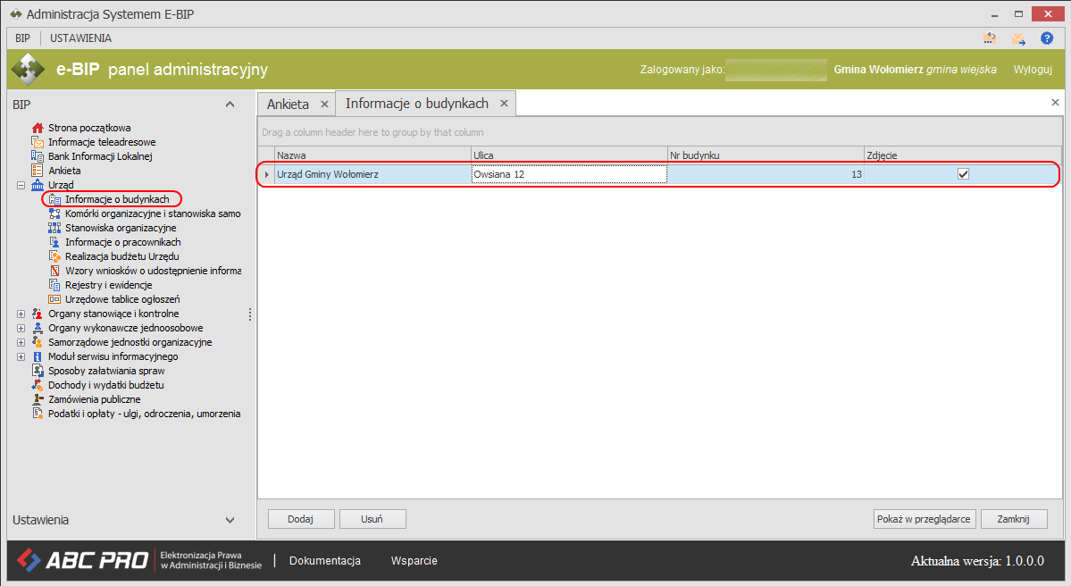Viewport: 1071px width, 586px height.
Task: Click the Wyloguj link
Action: [1033, 70]
